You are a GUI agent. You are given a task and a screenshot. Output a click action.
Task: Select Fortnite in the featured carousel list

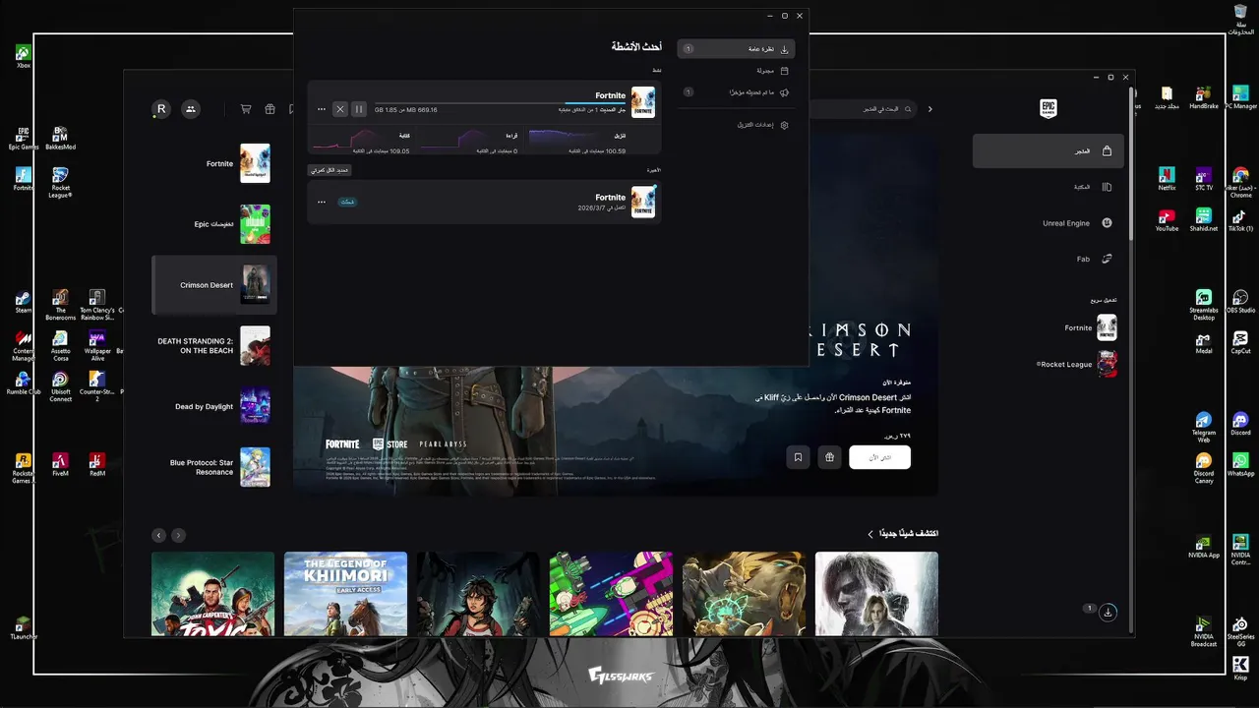click(214, 163)
